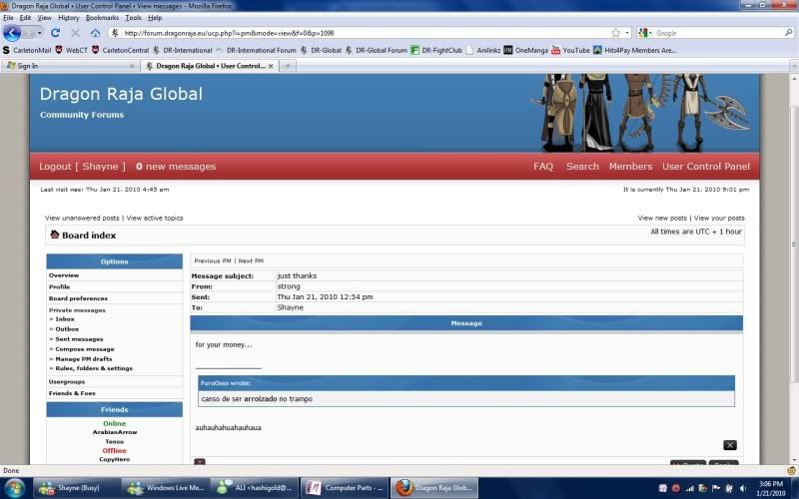
Task: Click View new posts
Action: click(x=662, y=218)
